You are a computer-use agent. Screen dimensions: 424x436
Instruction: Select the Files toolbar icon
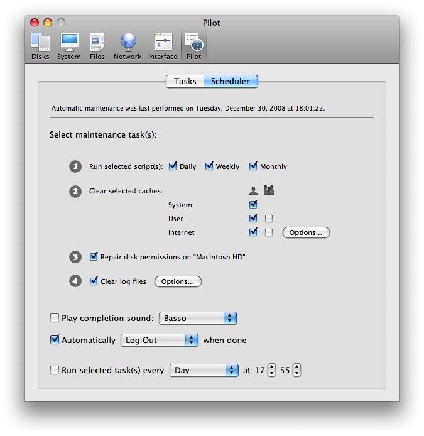(97, 46)
